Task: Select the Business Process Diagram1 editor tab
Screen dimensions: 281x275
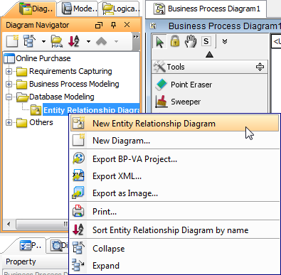Action: [206, 9]
